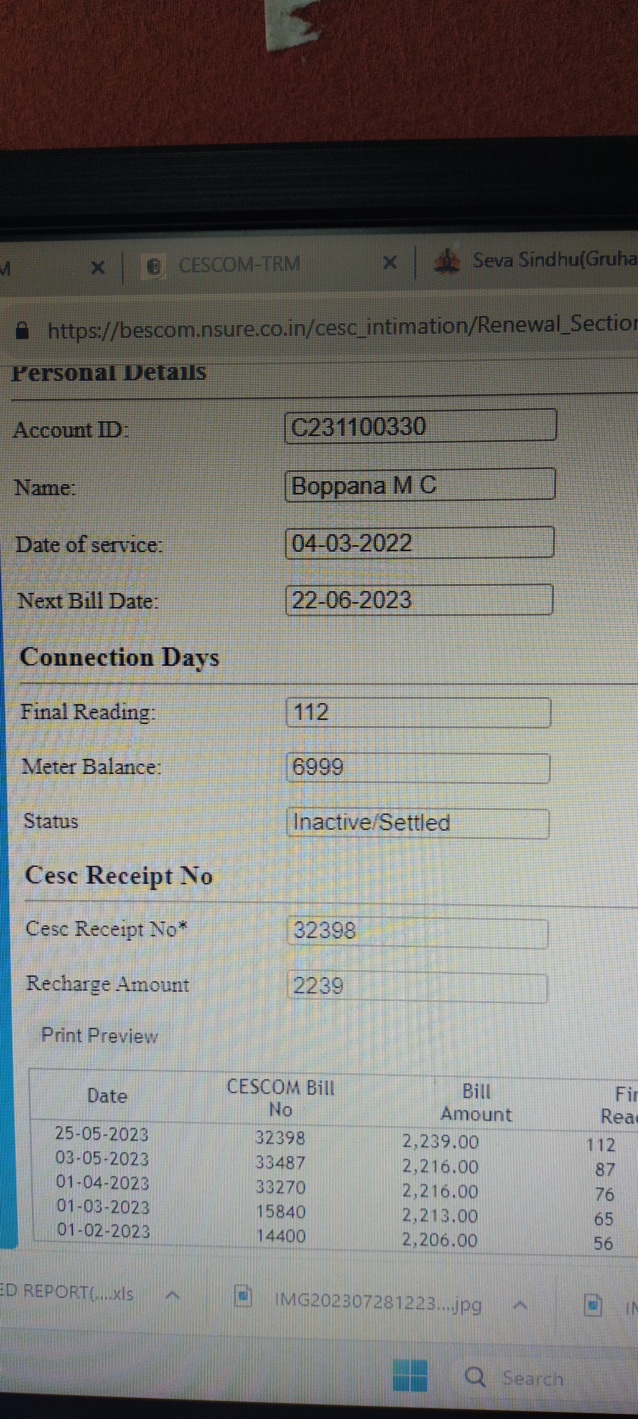Select the 25-05-2023 date cell

[102, 1134]
